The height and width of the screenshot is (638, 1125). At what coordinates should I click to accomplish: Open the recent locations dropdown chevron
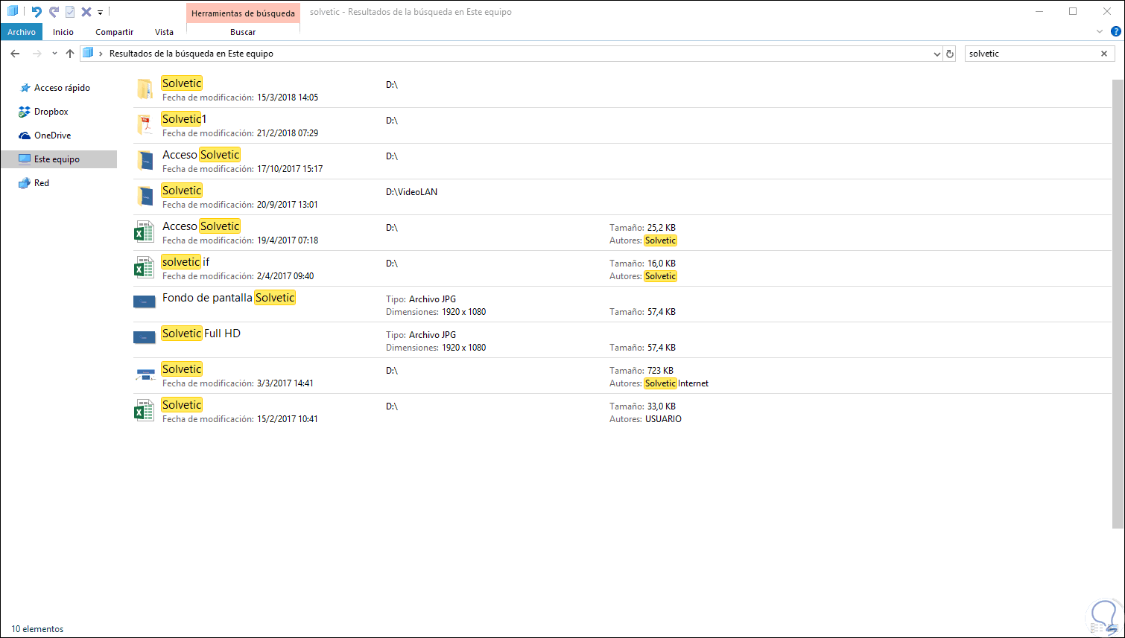(54, 54)
